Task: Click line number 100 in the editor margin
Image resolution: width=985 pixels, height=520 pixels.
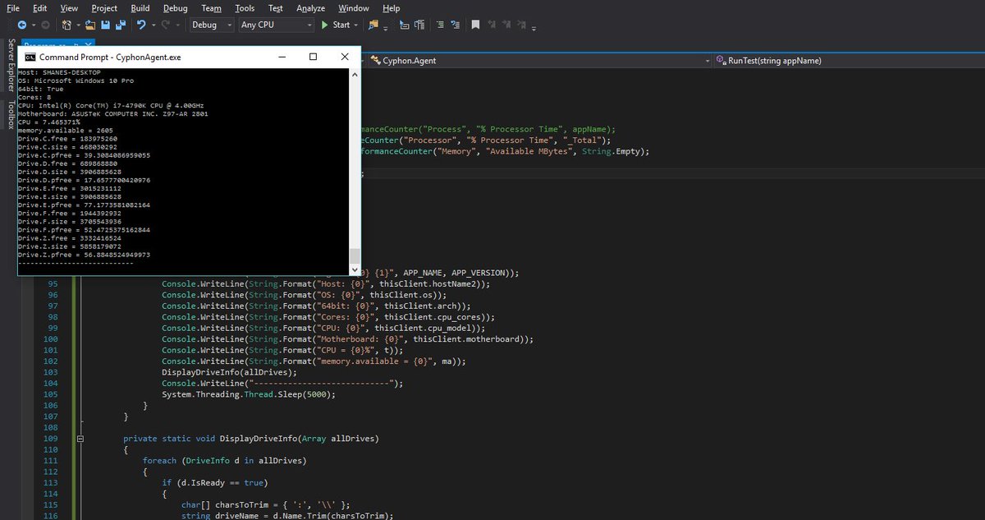Action: click(x=49, y=338)
